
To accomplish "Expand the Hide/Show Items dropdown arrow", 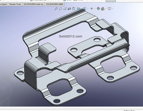I will pos(95,9).
